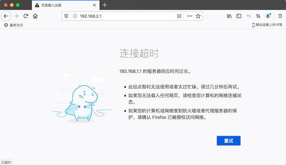Go to the Firefox home page
Screen dimensions: 286x165
click(x=35, y=16)
